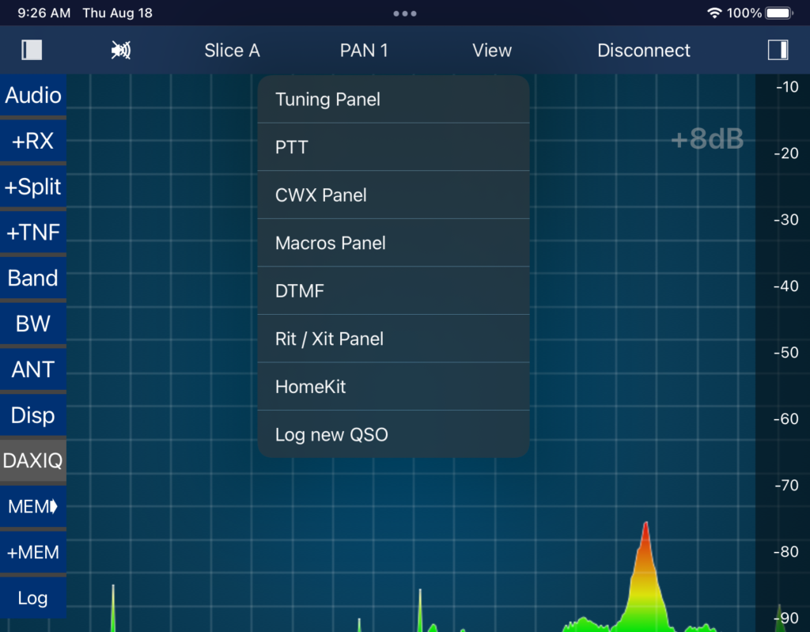Open the BW bandwidth selector

[x=33, y=324]
